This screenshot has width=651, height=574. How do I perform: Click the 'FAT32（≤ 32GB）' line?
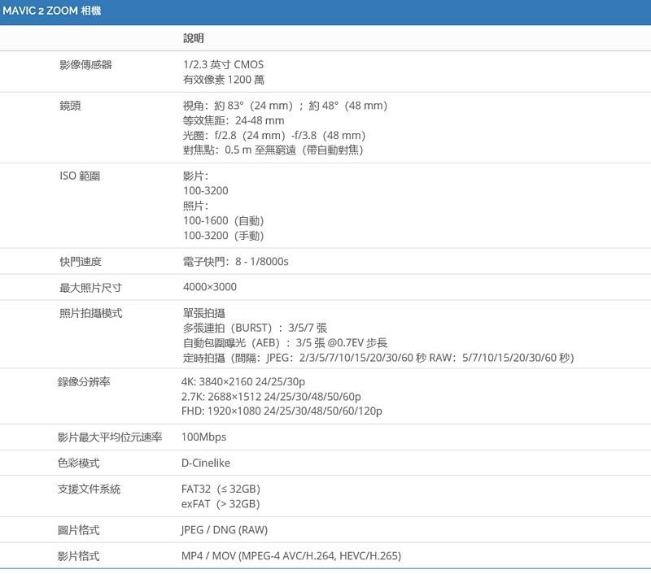221,489
